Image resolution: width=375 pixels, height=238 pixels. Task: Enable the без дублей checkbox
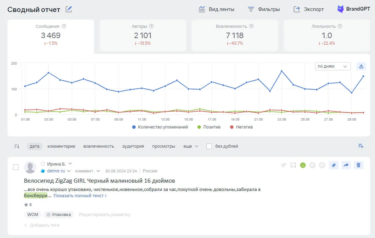tap(209, 146)
